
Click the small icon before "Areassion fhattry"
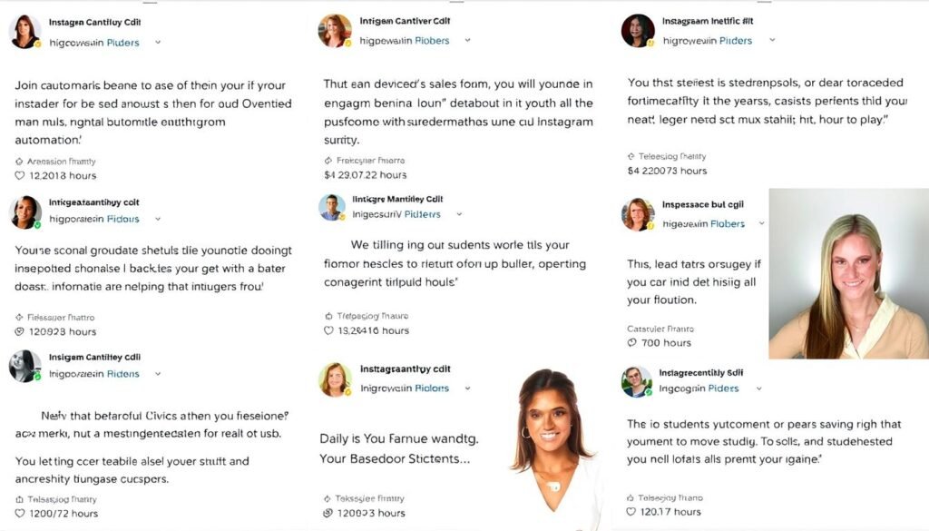(19, 161)
